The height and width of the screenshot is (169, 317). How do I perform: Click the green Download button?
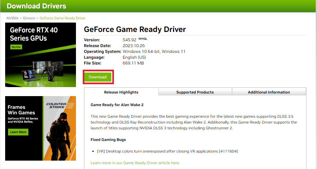[x=98, y=77]
